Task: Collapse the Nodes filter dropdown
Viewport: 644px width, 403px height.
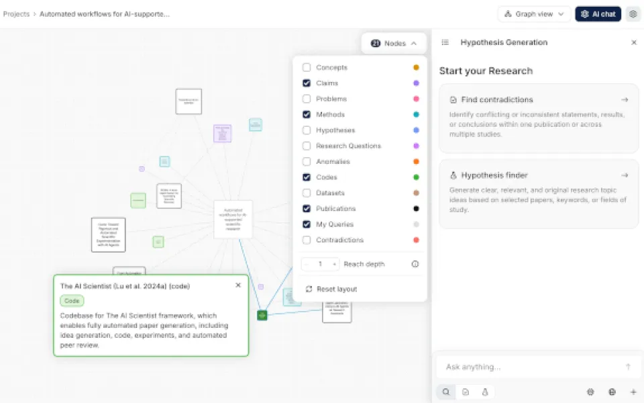Action: (x=394, y=43)
